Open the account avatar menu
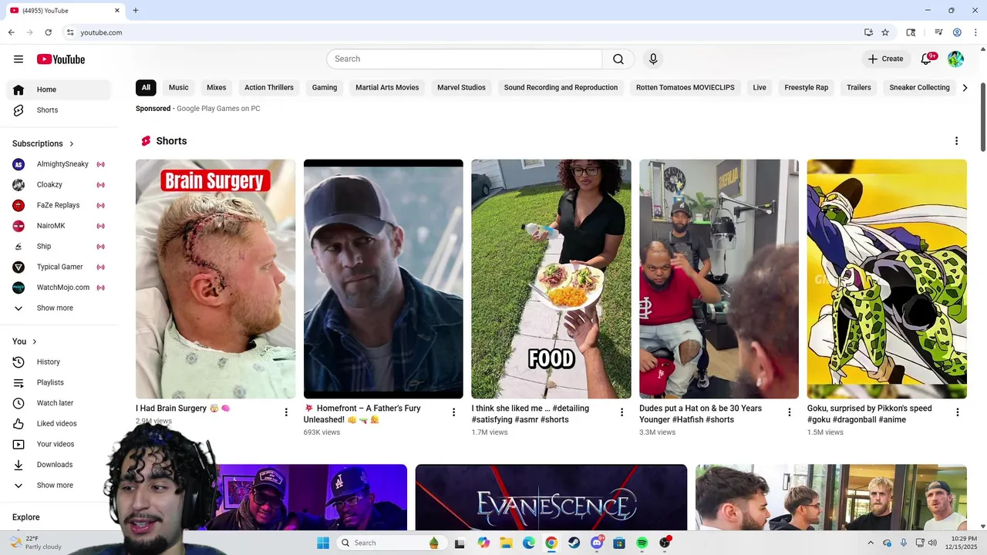The width and height of the screenshot is (987, 555). (x=955, y=59)
